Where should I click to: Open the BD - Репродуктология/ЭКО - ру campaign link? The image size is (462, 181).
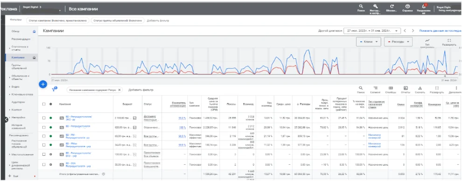click(x=79, y=118)
